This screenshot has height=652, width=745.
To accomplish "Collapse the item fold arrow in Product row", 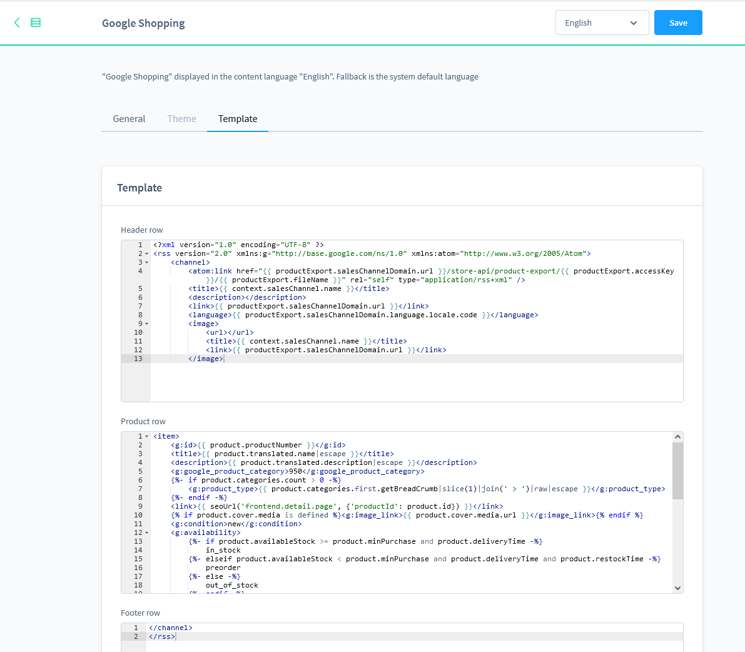I will click(147, 436).
